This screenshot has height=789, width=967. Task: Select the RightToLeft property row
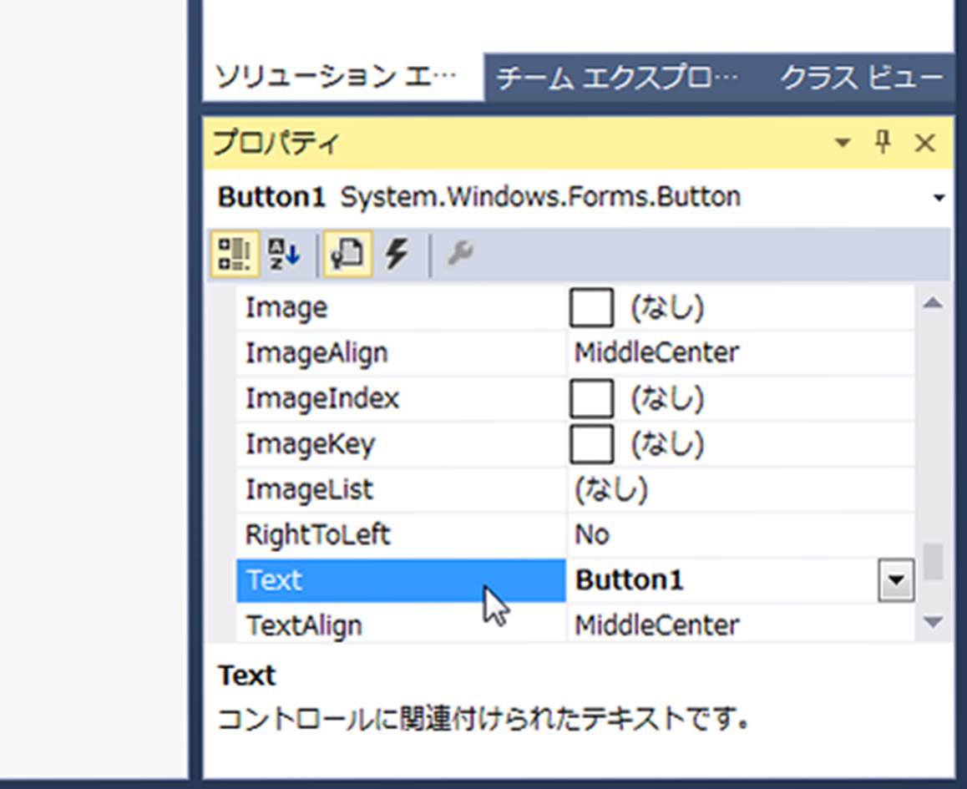coord(317,534)
